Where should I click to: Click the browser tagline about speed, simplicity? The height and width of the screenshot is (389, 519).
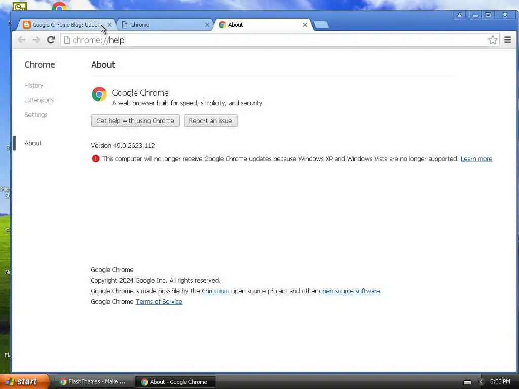click(187, 103)
